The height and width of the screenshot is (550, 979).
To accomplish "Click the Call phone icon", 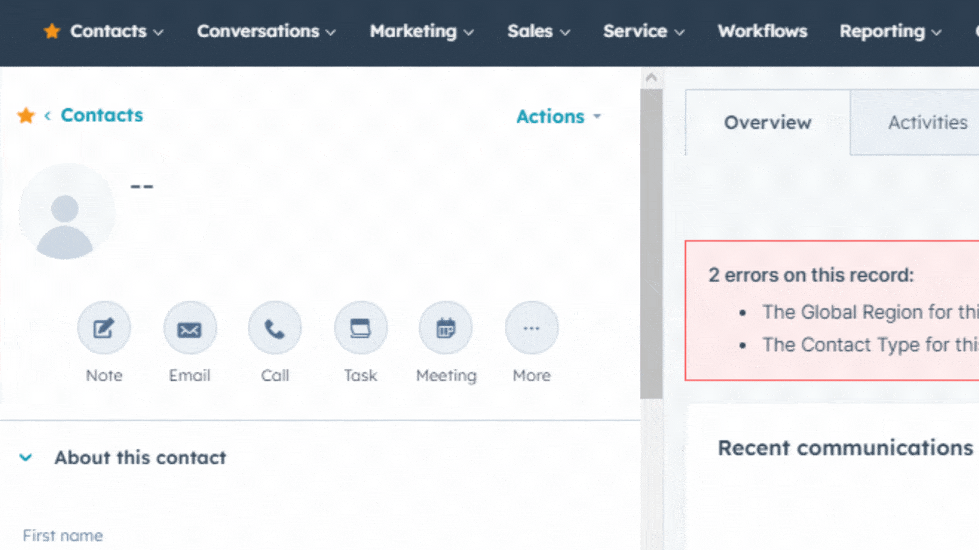I will pos(275,328).
